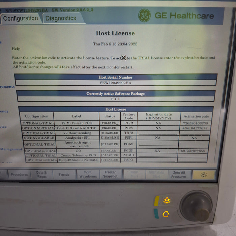Tap the Procedures menu button
Viewport: 236px width, 236px height.
coord(19,174)
